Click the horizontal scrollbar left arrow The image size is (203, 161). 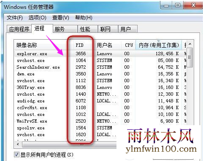pyautogui.click(x=18, y=144)
